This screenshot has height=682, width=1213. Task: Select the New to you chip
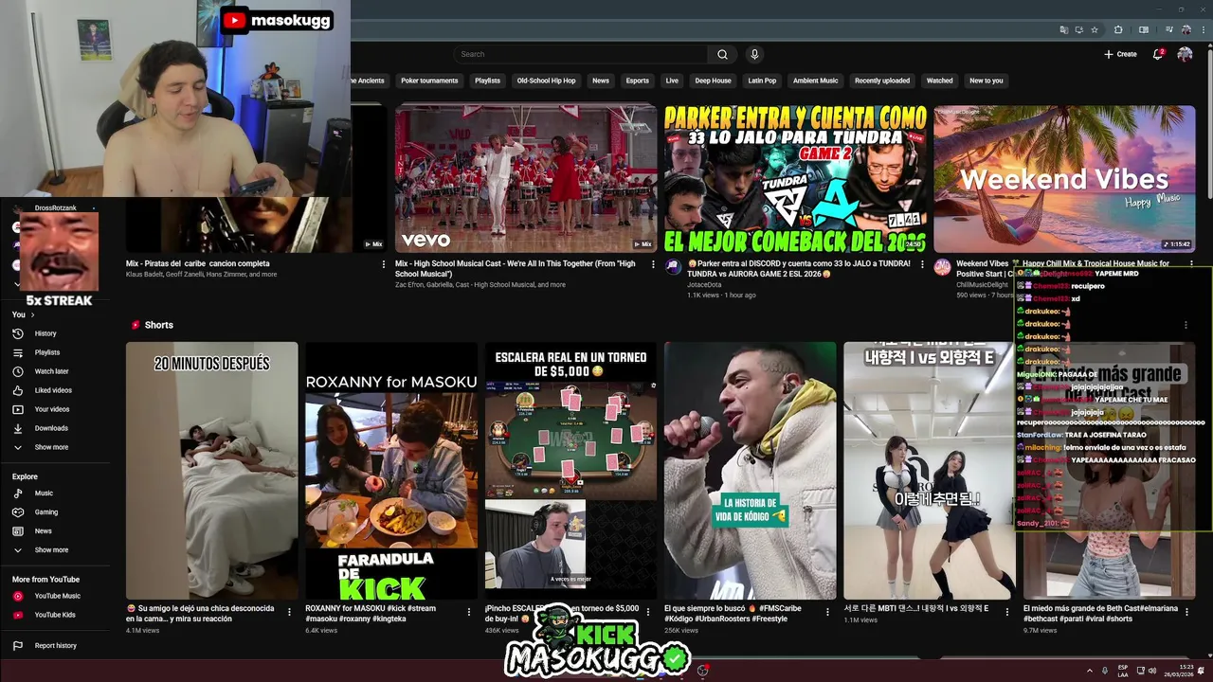(x=986, y=81)
